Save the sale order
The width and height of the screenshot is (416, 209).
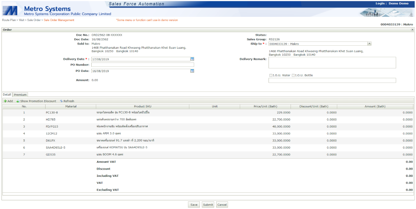click(x=194, y=205)
